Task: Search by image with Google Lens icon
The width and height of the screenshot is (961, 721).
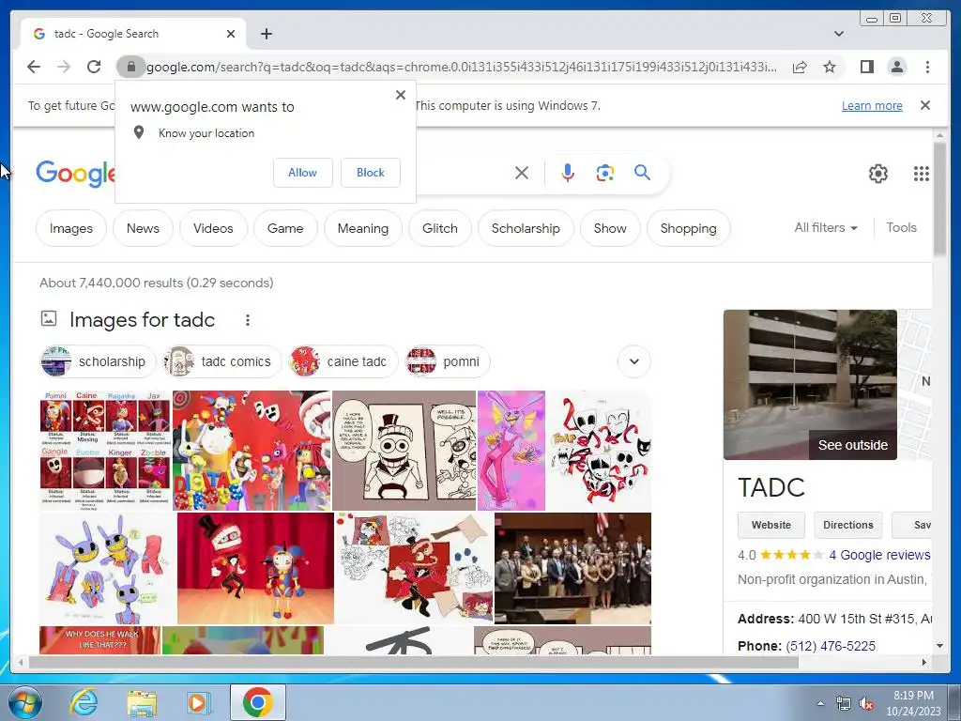Action: tap(605, 173)
